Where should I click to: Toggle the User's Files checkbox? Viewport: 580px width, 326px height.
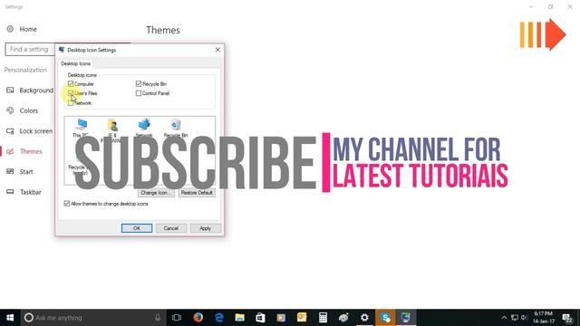(x=71, y=93)
